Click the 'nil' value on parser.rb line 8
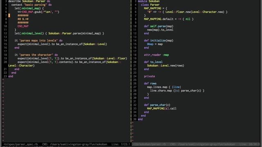262x147 pixels. click(x=188, y=19)
